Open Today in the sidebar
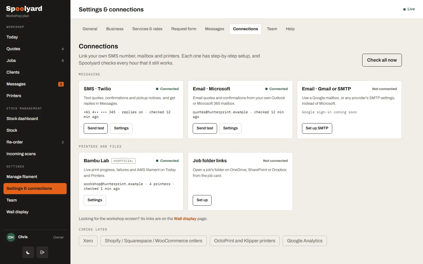 click(x=35, y=37)
